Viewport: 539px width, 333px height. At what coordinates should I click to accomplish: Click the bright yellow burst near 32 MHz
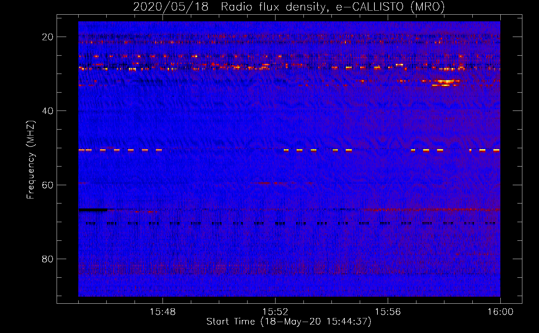tap(446, 81)
